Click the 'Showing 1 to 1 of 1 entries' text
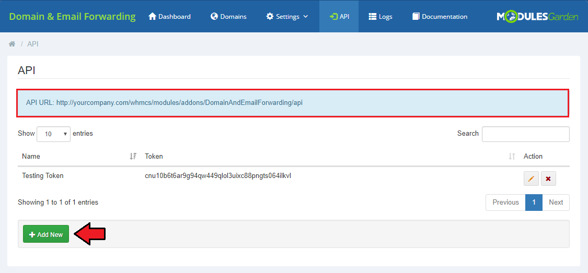 pyautogui.click(x=57, y=202)
